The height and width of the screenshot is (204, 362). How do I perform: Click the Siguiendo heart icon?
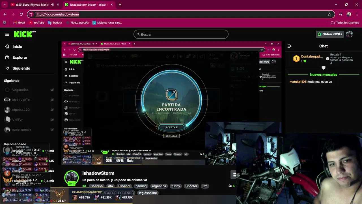(7, 68)
